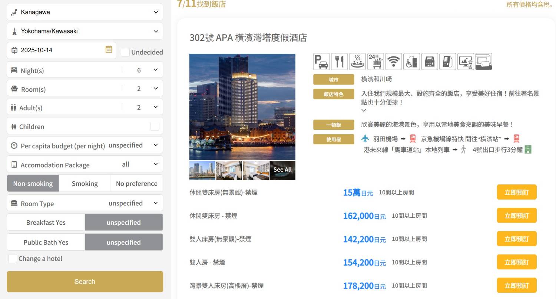This screenshot has width=556, height=299.
Task: Set Breakfast to unspecified
Action: pos(124,222)
